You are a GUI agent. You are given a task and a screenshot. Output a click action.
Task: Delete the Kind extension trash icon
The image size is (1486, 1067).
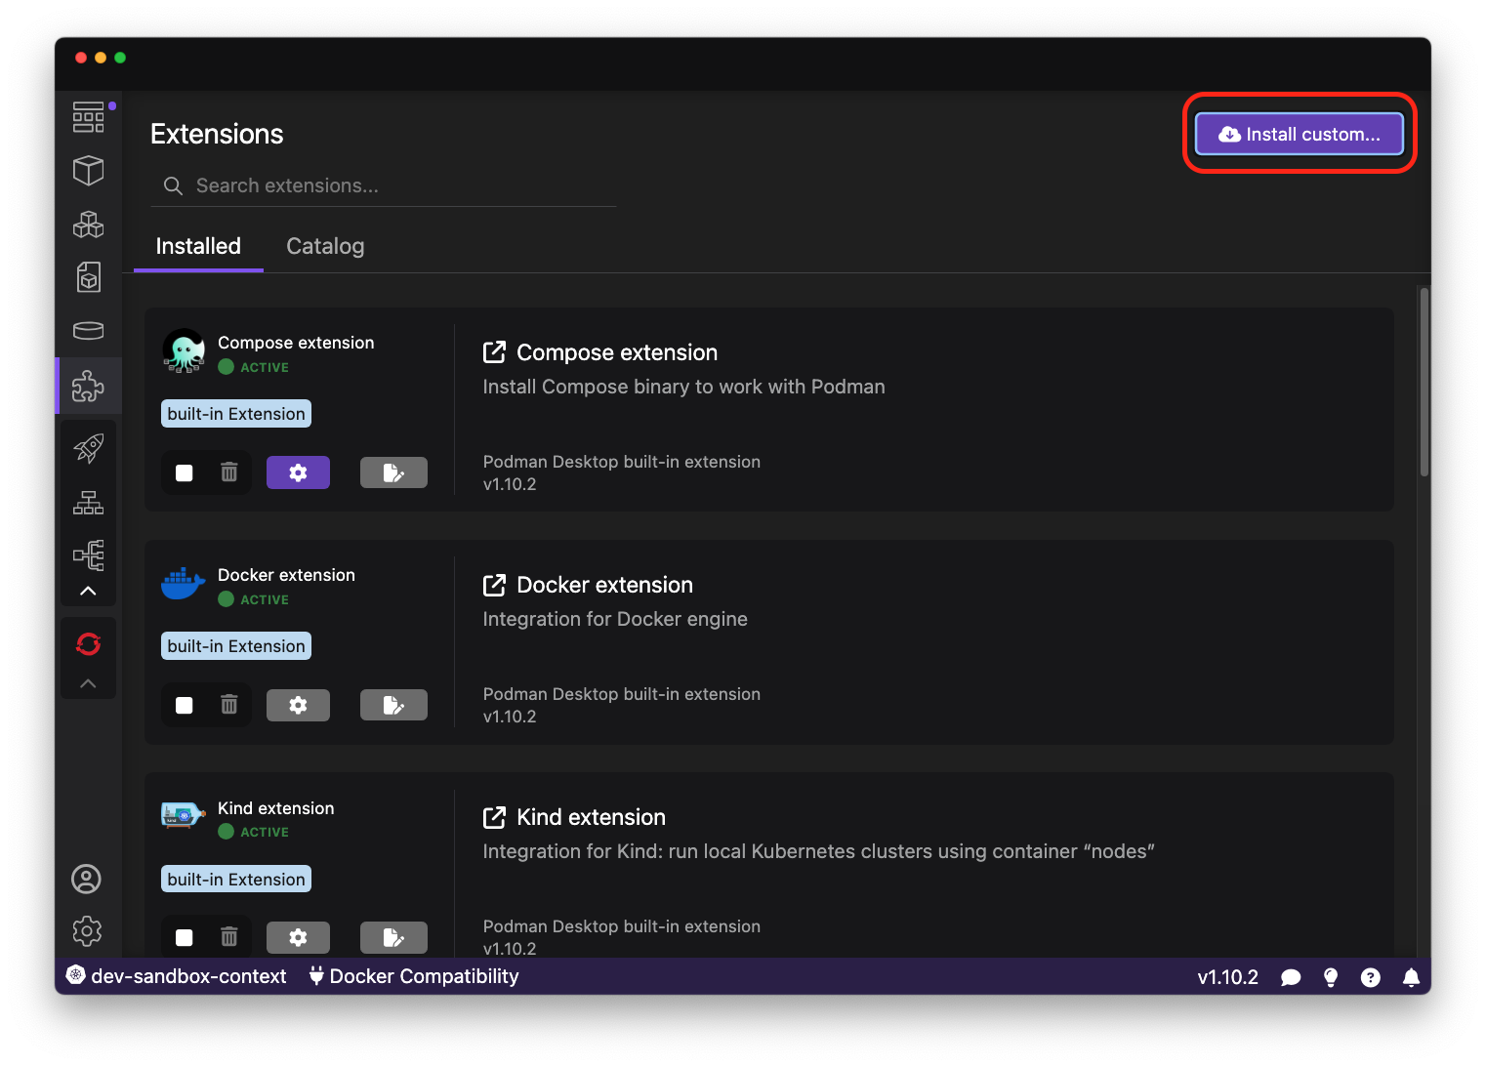pyautogui.click(x=229, y=937)
